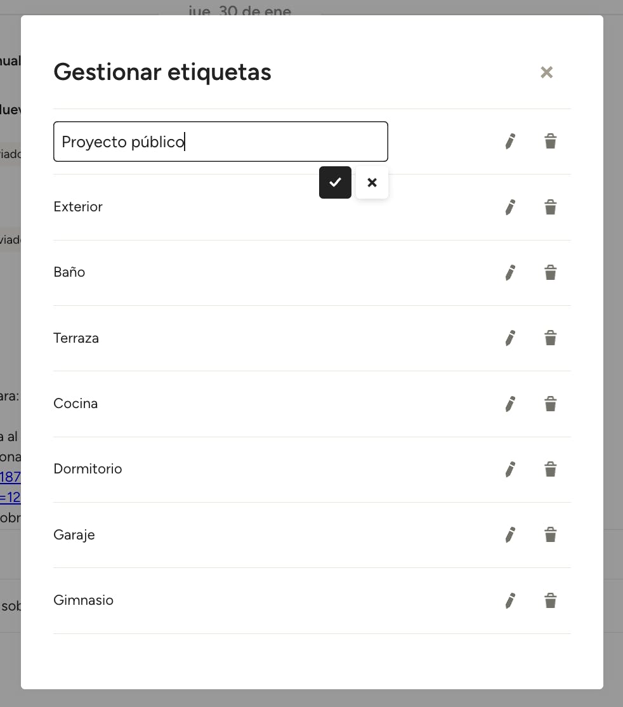The width and height of the screenshot is (623, 707).
Task: Edit the Terraza tag
Action: coord(510,338)
